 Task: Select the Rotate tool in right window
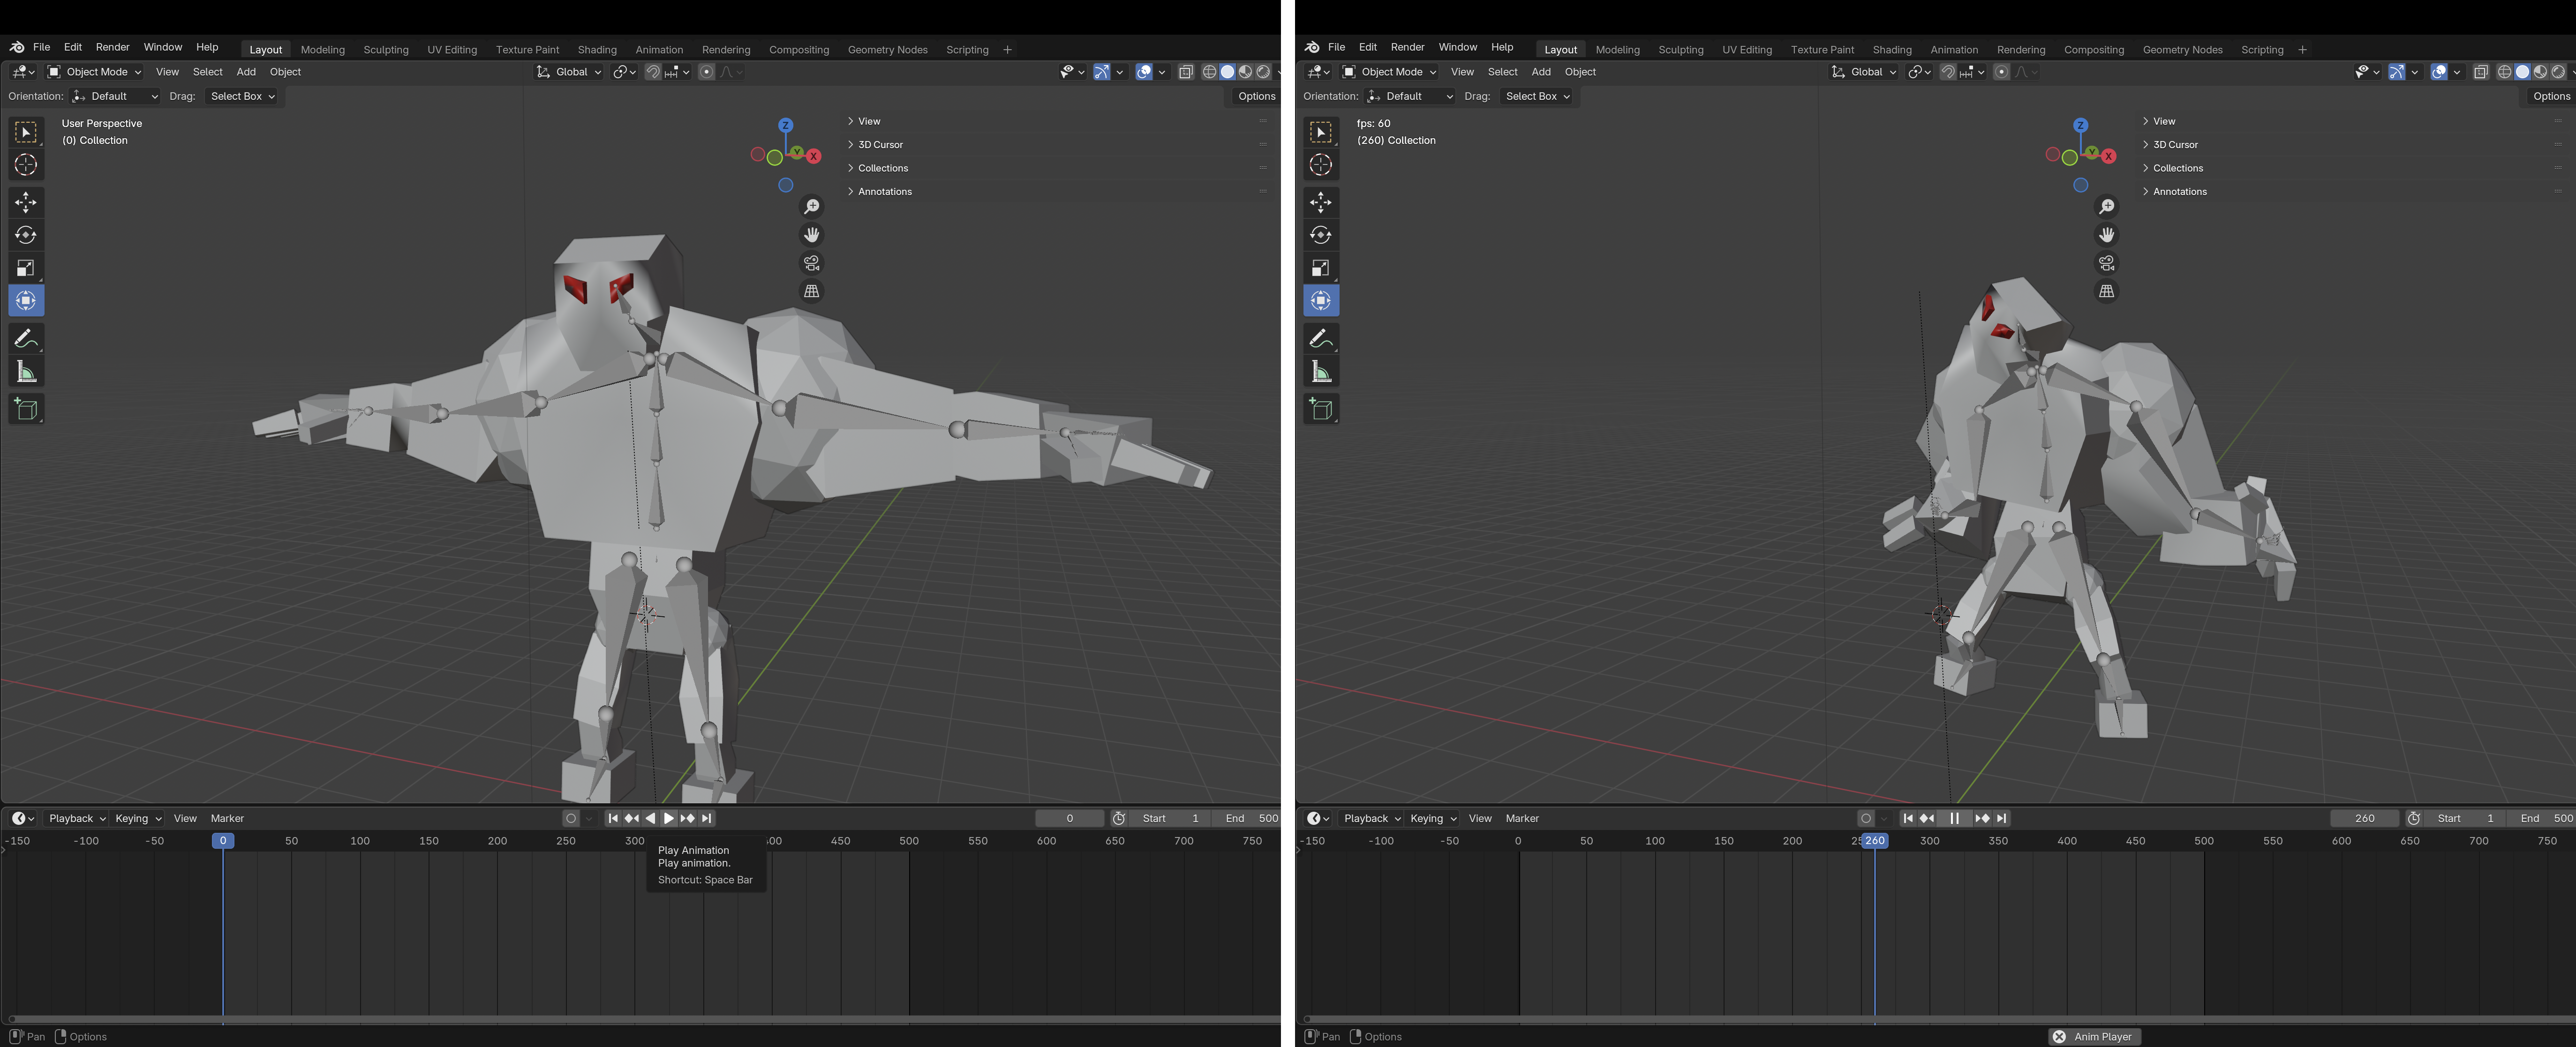click(x=1321, y=235)
